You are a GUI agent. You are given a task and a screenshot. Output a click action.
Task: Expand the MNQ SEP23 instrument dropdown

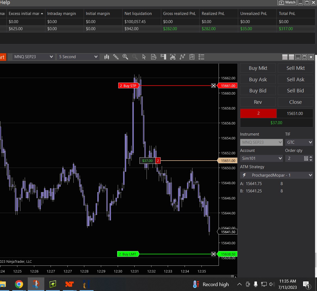tap(33, 57)
